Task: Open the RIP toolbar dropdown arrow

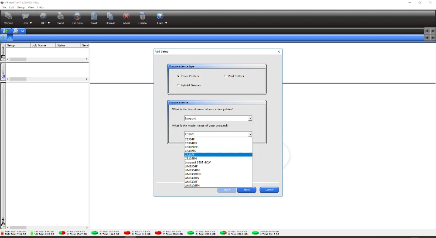Action: 49,23
